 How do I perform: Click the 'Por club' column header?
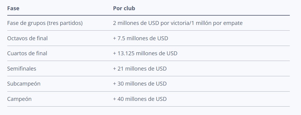(x=124, y=8)
